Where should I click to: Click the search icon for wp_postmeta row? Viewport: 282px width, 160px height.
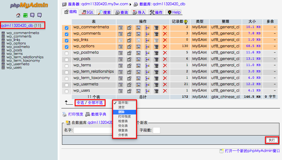click(138, 53)
